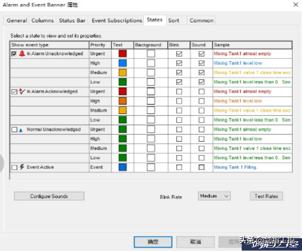Click the Configure Sounds button

(49, 196)
